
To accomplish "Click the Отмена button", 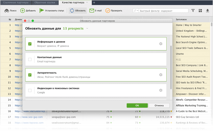I will click(x=159, y=105).
